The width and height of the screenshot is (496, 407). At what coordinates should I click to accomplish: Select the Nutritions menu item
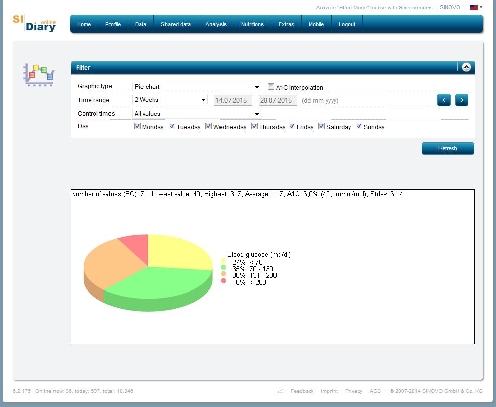(x=252, y=24)
